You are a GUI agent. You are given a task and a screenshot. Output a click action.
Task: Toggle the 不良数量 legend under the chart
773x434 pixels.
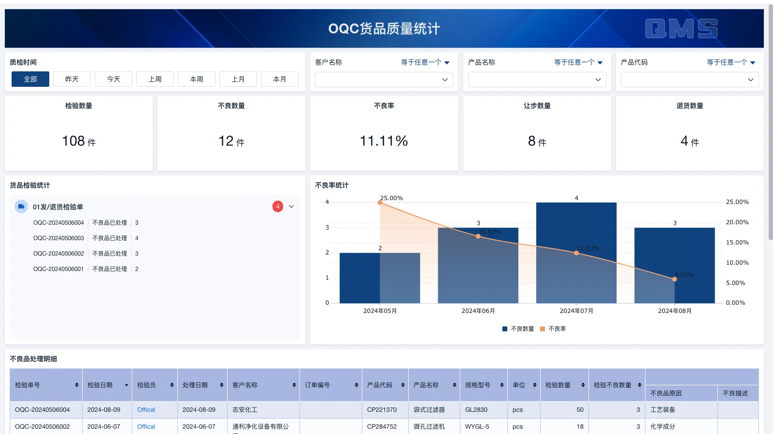pos(517,328)
